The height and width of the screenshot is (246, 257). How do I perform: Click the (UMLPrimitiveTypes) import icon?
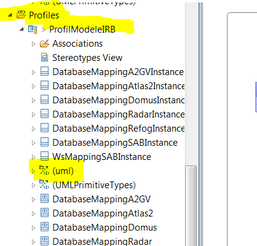(44, 185)
